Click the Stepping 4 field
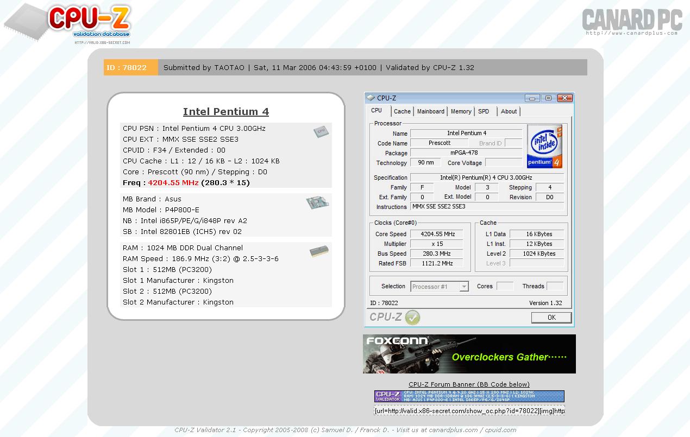The height and width of the screenshot is (437, 690). click(549, 187)
